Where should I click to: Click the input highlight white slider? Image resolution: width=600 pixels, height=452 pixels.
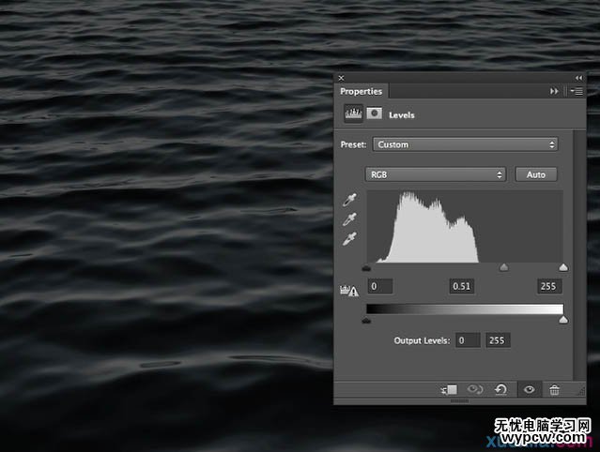(x=563, y=266)
